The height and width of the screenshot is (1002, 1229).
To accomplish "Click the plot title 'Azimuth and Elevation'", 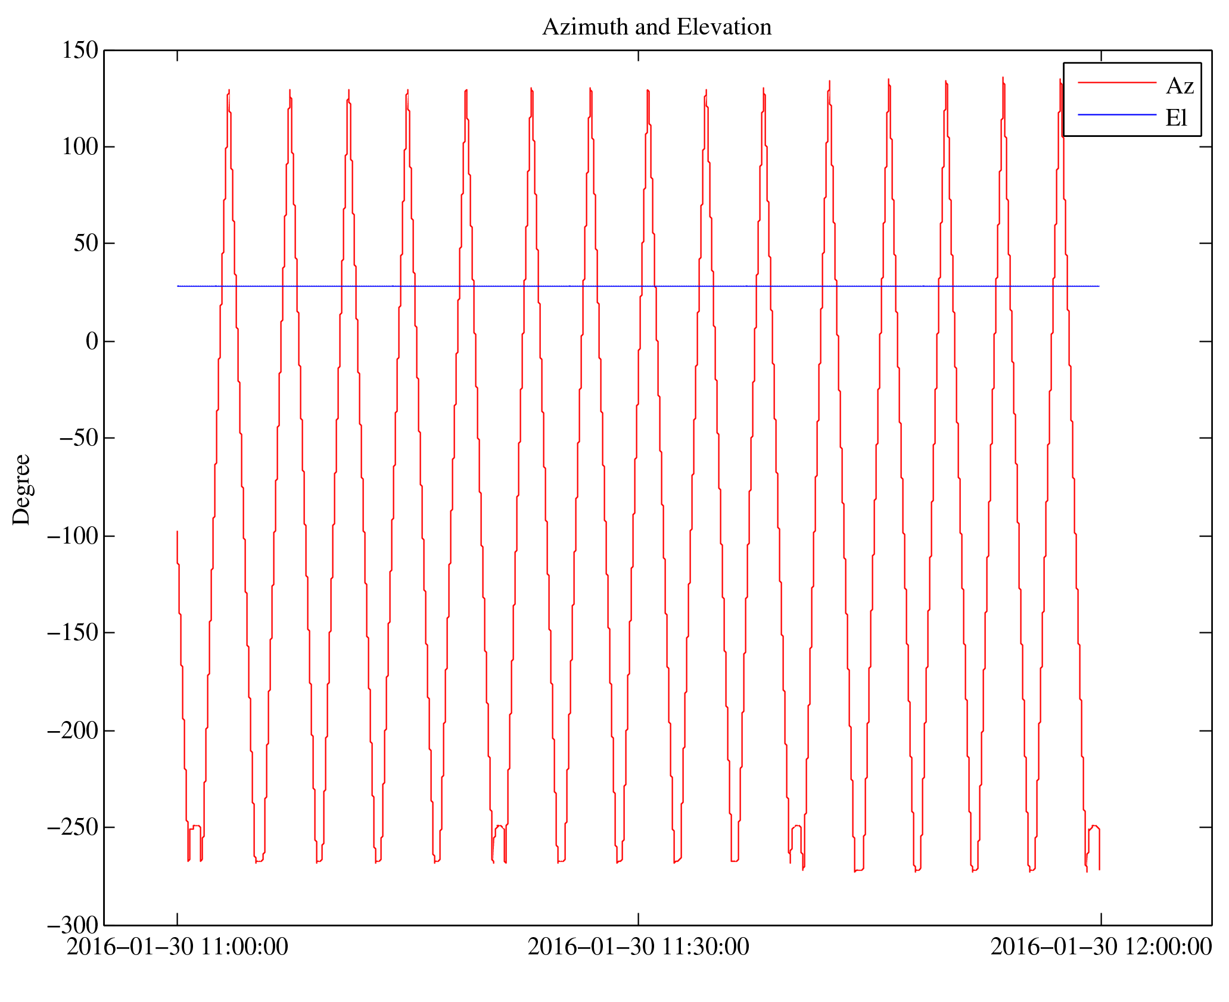I will (x=656, y=27).
